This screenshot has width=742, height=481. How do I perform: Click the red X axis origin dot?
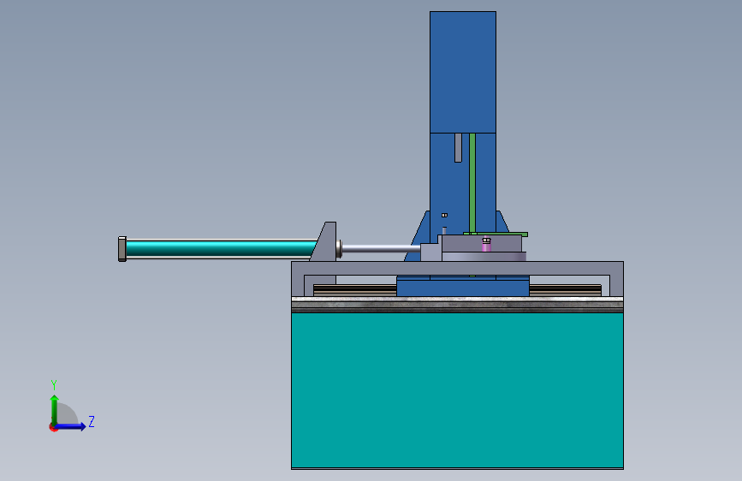click(x=53, y=427)
